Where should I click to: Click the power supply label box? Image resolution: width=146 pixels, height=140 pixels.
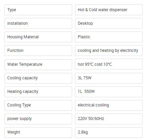(38, 119)
